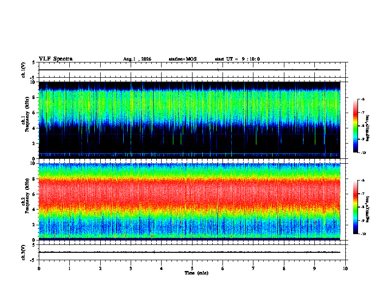Click the "VLF Spectra" title text
The height and width of the screenshot is (301, 389).
pos(56,59)
